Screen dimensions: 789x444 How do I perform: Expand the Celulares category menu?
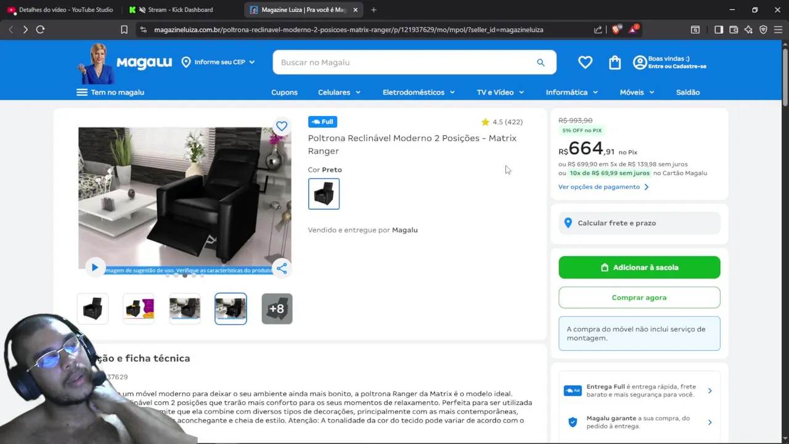point(340,92)
